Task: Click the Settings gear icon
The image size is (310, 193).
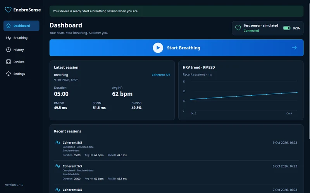Action: point(8,74)
